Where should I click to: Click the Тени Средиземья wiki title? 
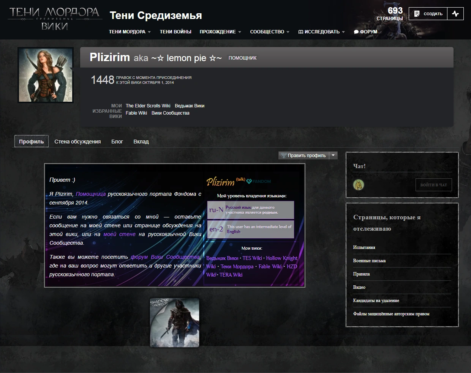(156, 16)
